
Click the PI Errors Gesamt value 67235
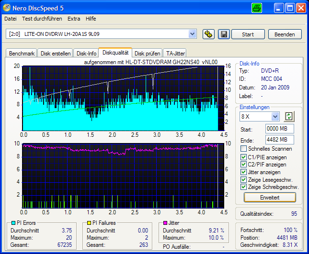coord(65,245)
